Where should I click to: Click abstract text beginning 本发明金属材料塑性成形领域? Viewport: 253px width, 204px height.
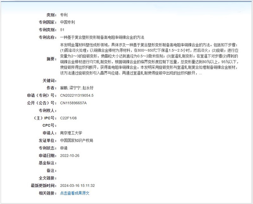pyautogui.click(x=149, y=59)
